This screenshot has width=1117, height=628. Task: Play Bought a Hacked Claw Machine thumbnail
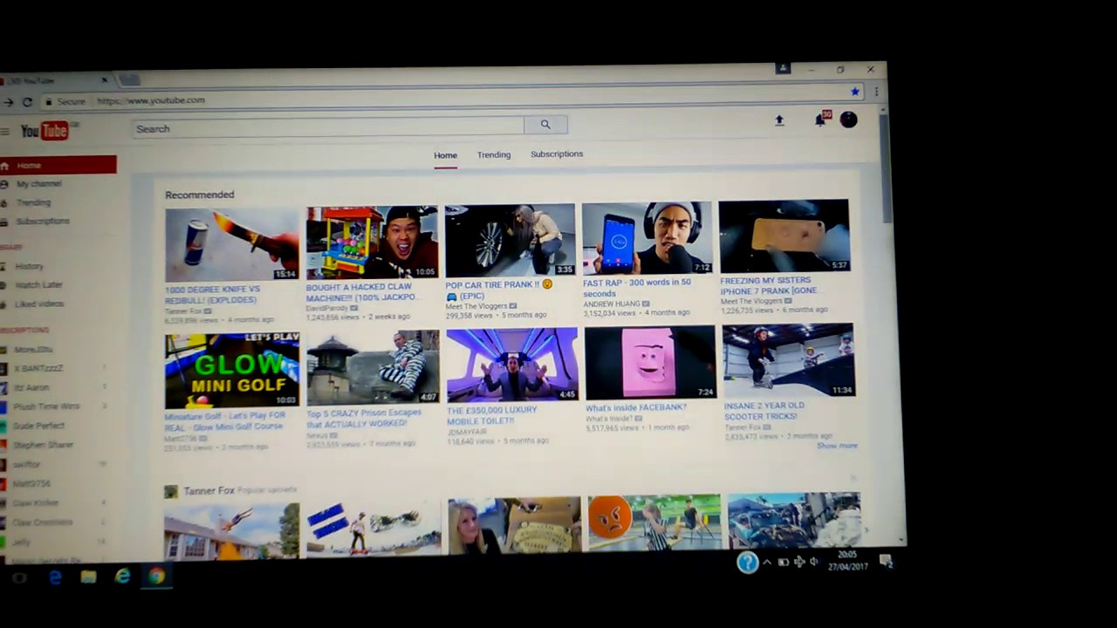click(x=372, y=242)
